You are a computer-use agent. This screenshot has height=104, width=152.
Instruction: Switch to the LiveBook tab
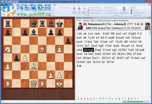[x=114, y=20]
